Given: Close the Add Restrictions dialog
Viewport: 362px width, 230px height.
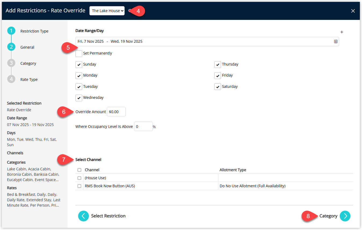Looking at the screenshot, I should point(353,11).
